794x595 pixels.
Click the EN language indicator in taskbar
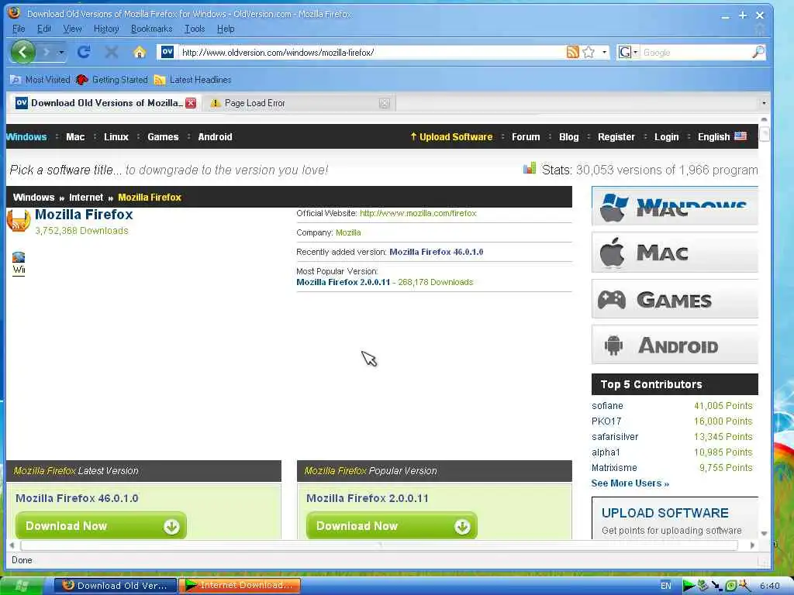point(666,586)
